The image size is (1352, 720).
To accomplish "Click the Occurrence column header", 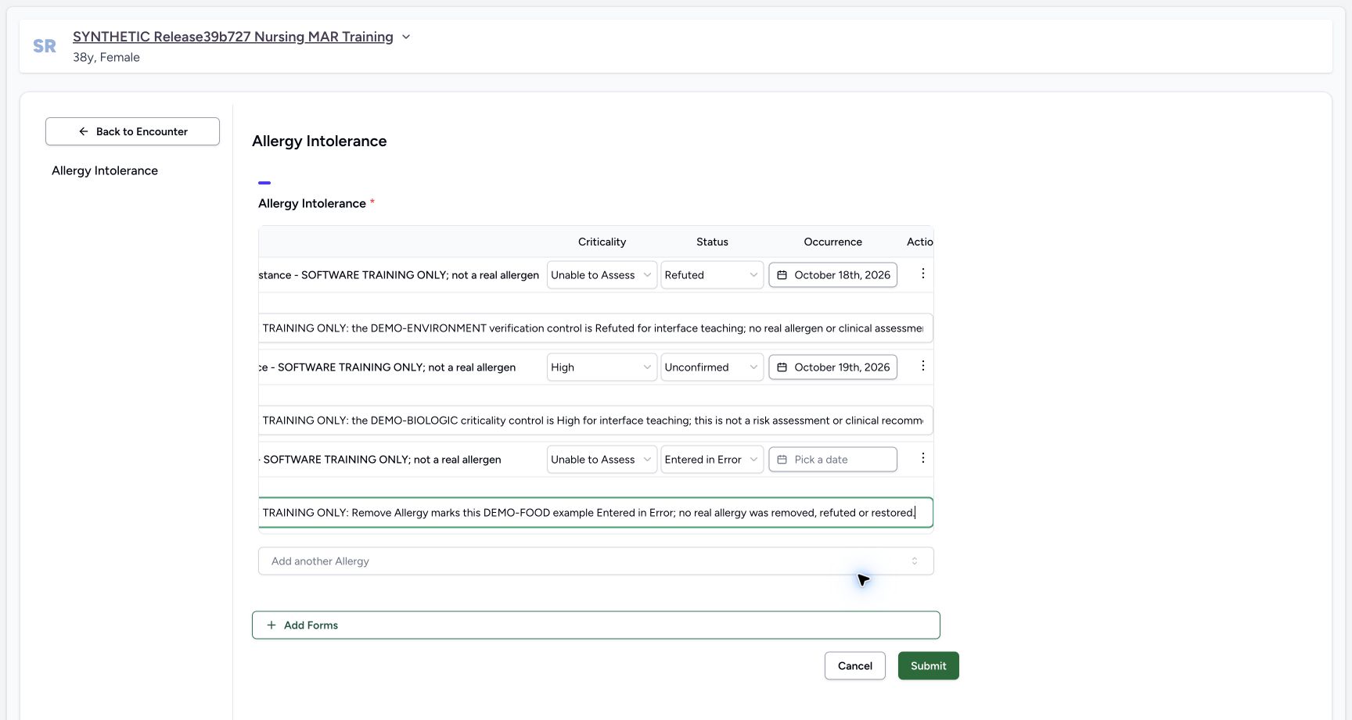I will (x=832, y=242).
